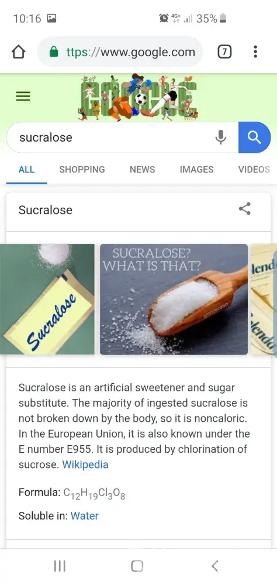The height and width of the screenshot is (585, 277).
Task: Start voice search with the microphone
Action: pos(221,137)
